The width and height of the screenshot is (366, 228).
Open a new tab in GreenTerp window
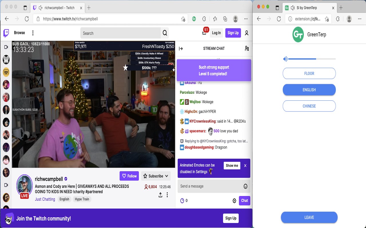(x=341, y=8)
